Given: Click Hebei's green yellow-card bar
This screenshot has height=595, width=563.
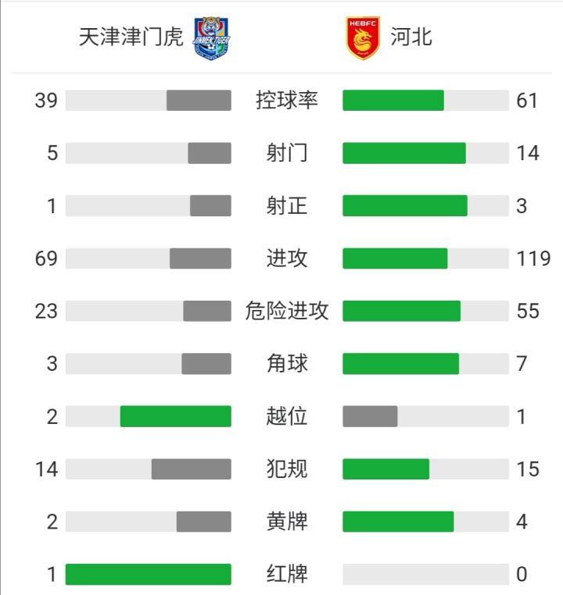Looking at the screenshot, I should tap(398, 522).
